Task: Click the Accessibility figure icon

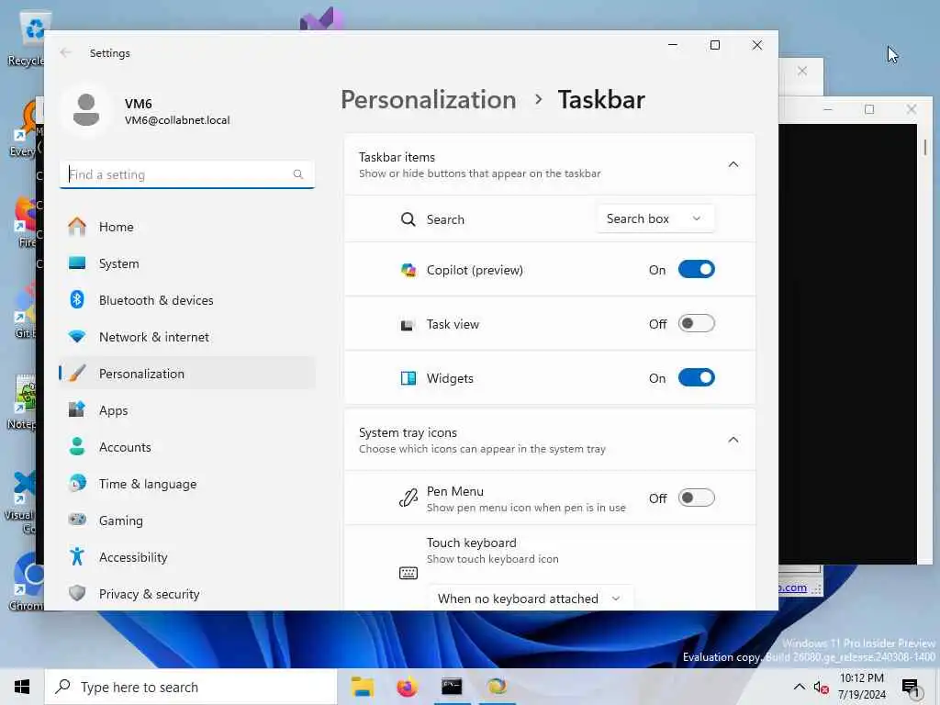Action: coord(77,556)
